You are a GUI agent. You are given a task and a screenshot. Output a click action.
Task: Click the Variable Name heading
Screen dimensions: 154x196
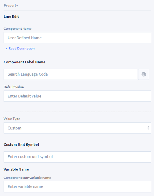click(16, 169)
